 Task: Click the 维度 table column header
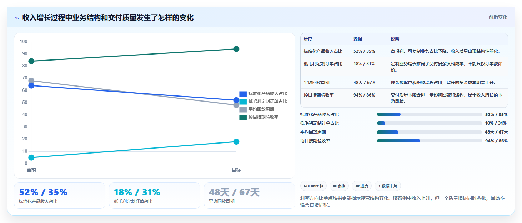click(308, 39)
